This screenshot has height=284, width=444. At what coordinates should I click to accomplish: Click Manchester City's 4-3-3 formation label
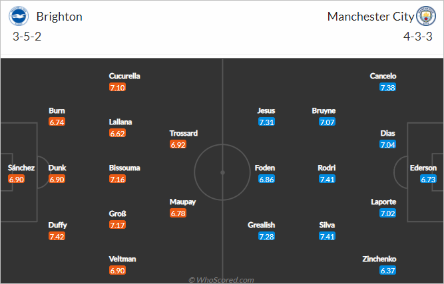[x=417, y=37]
